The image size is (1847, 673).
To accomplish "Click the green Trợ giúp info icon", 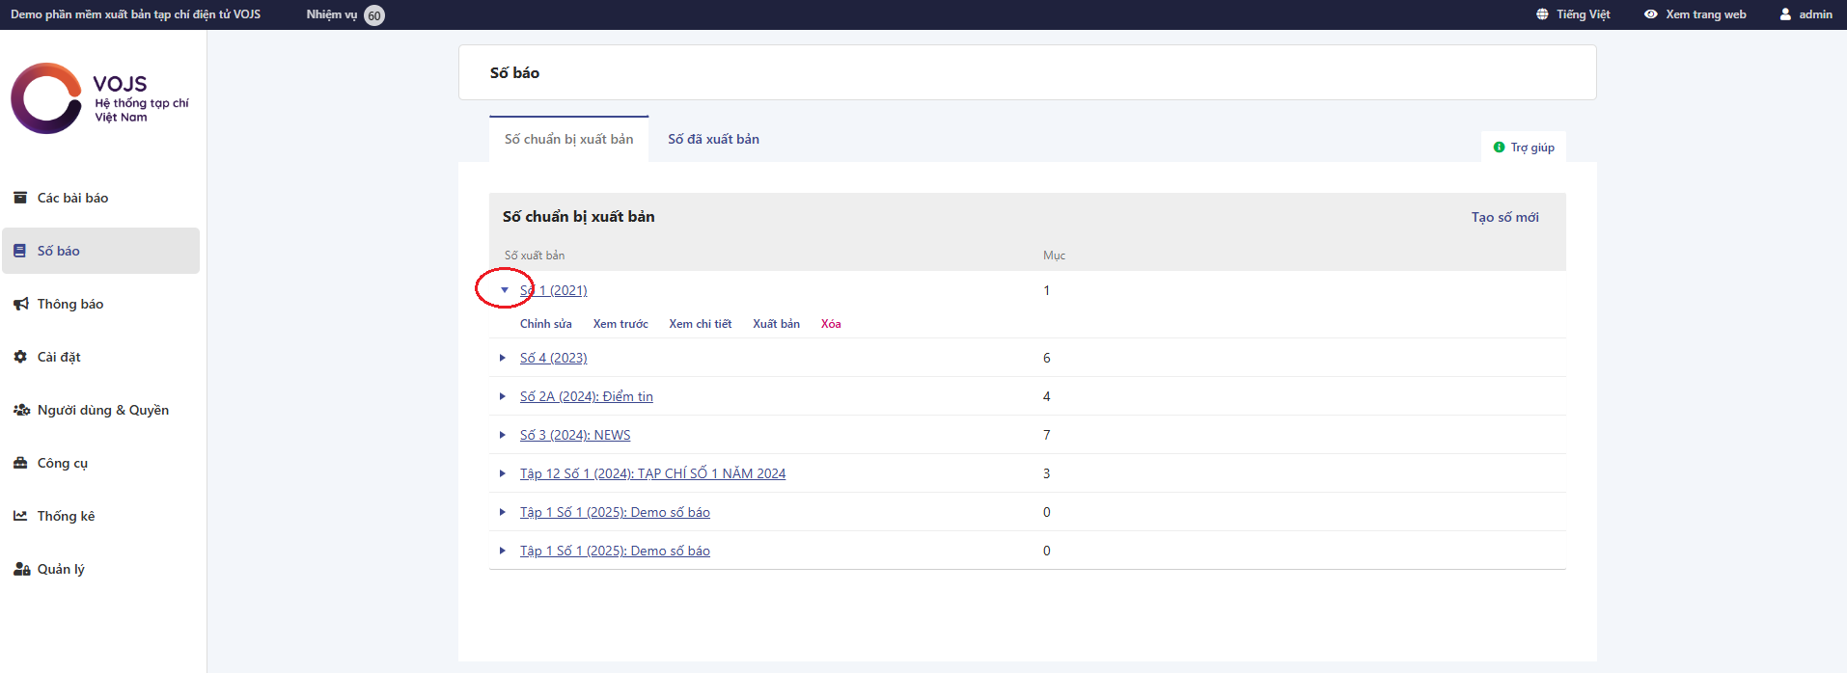I will pos(1499,148).
